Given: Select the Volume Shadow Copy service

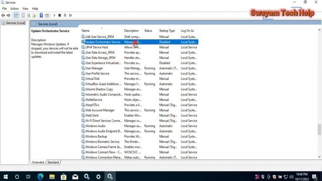Looking at the screenshot, I should pos(139,89).
